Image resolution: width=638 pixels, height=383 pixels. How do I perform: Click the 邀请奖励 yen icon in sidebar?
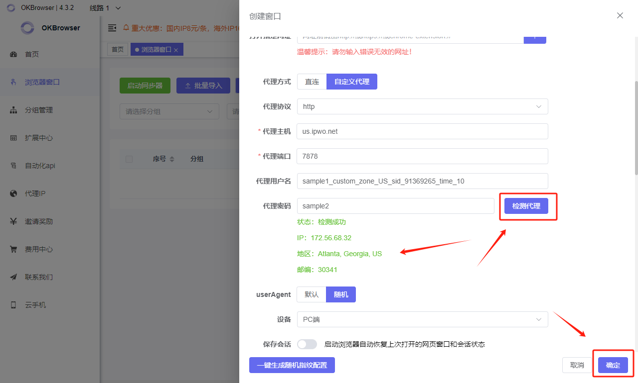point(14,221)
